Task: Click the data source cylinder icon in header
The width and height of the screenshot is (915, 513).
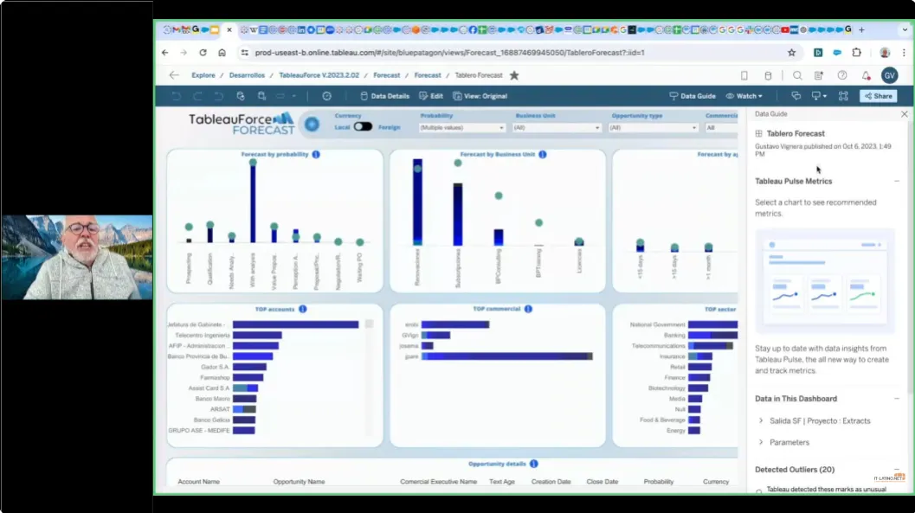Action: (x=768, y=76)
